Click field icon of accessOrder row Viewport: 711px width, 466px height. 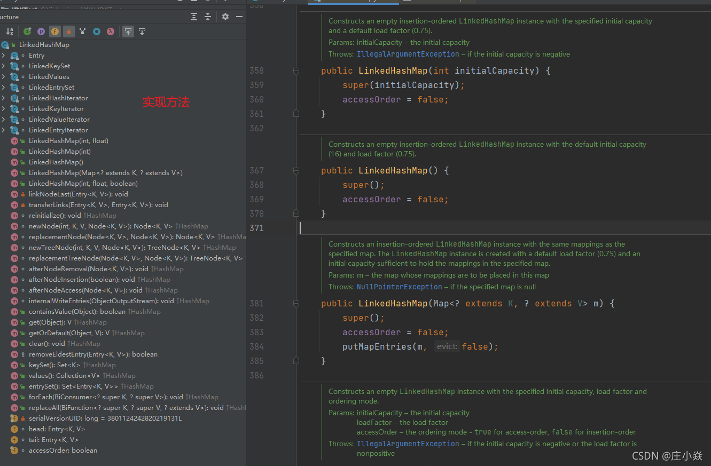(14, 451)
